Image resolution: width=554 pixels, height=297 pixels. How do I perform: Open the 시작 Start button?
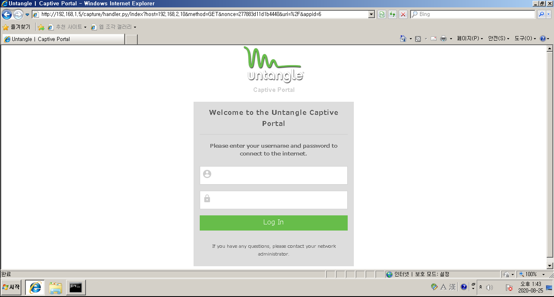(x=11, y=287)
